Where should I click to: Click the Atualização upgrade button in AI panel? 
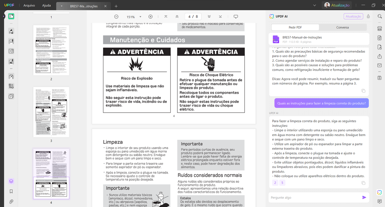click(x=353, y=16)
